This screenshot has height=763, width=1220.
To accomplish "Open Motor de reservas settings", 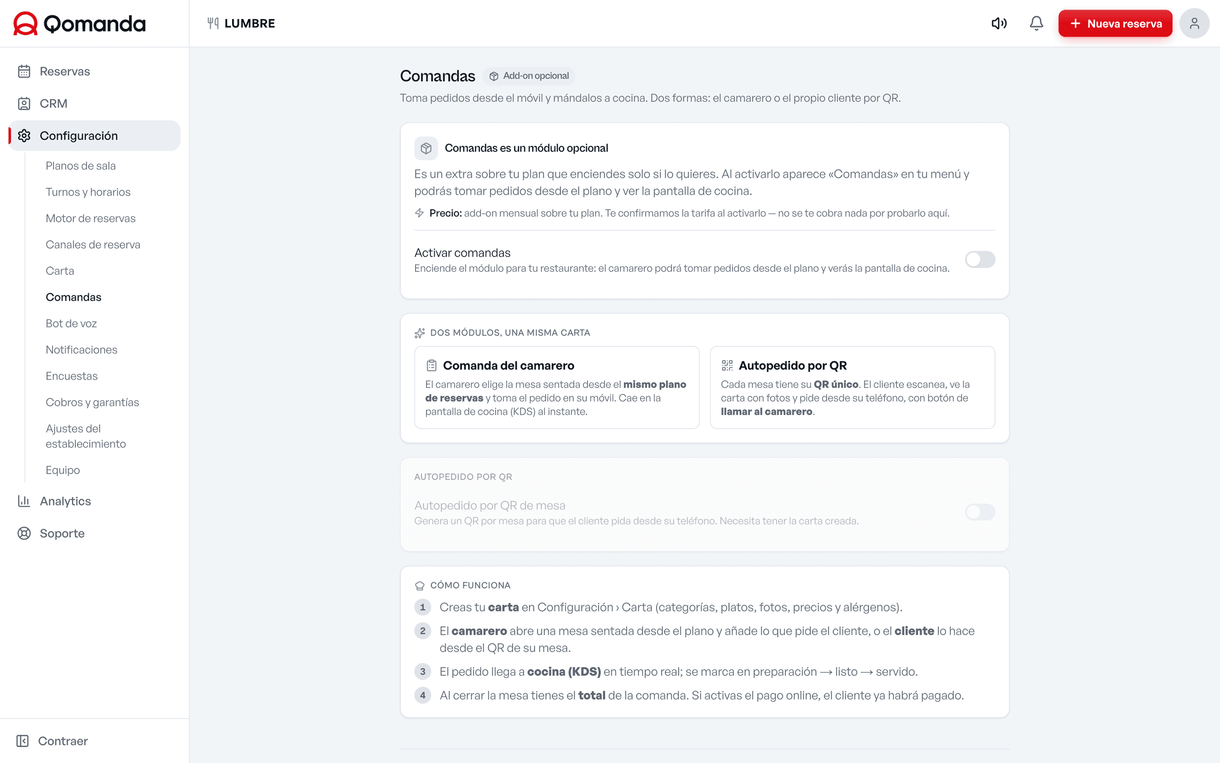I will click(91, 218).
